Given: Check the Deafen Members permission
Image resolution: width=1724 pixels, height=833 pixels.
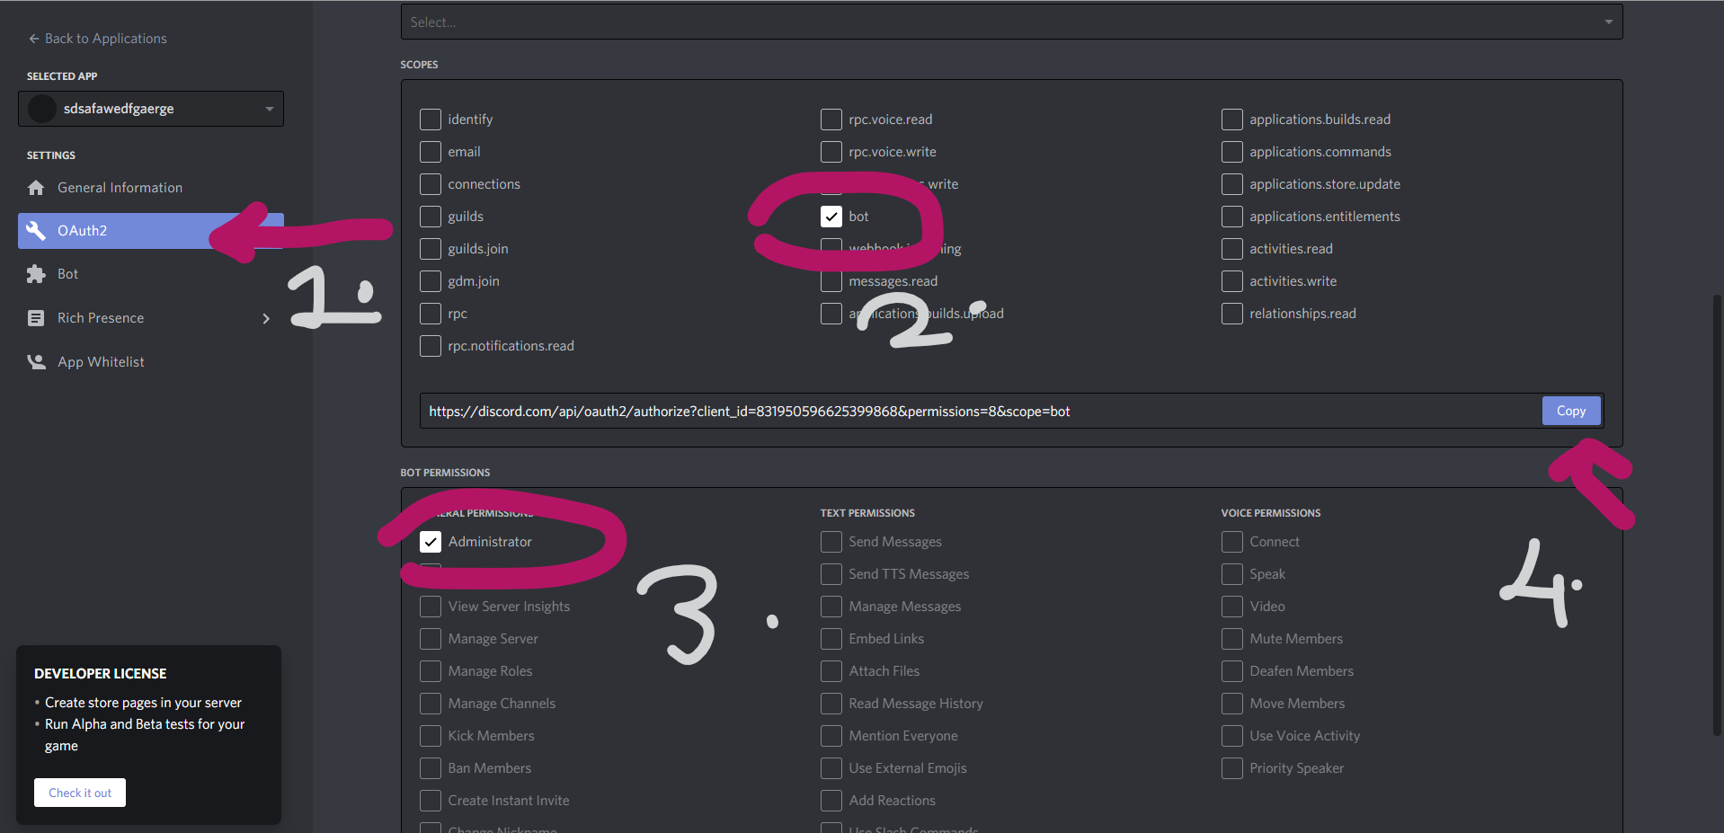Looking at the screenshot, I should point(1232,671).
